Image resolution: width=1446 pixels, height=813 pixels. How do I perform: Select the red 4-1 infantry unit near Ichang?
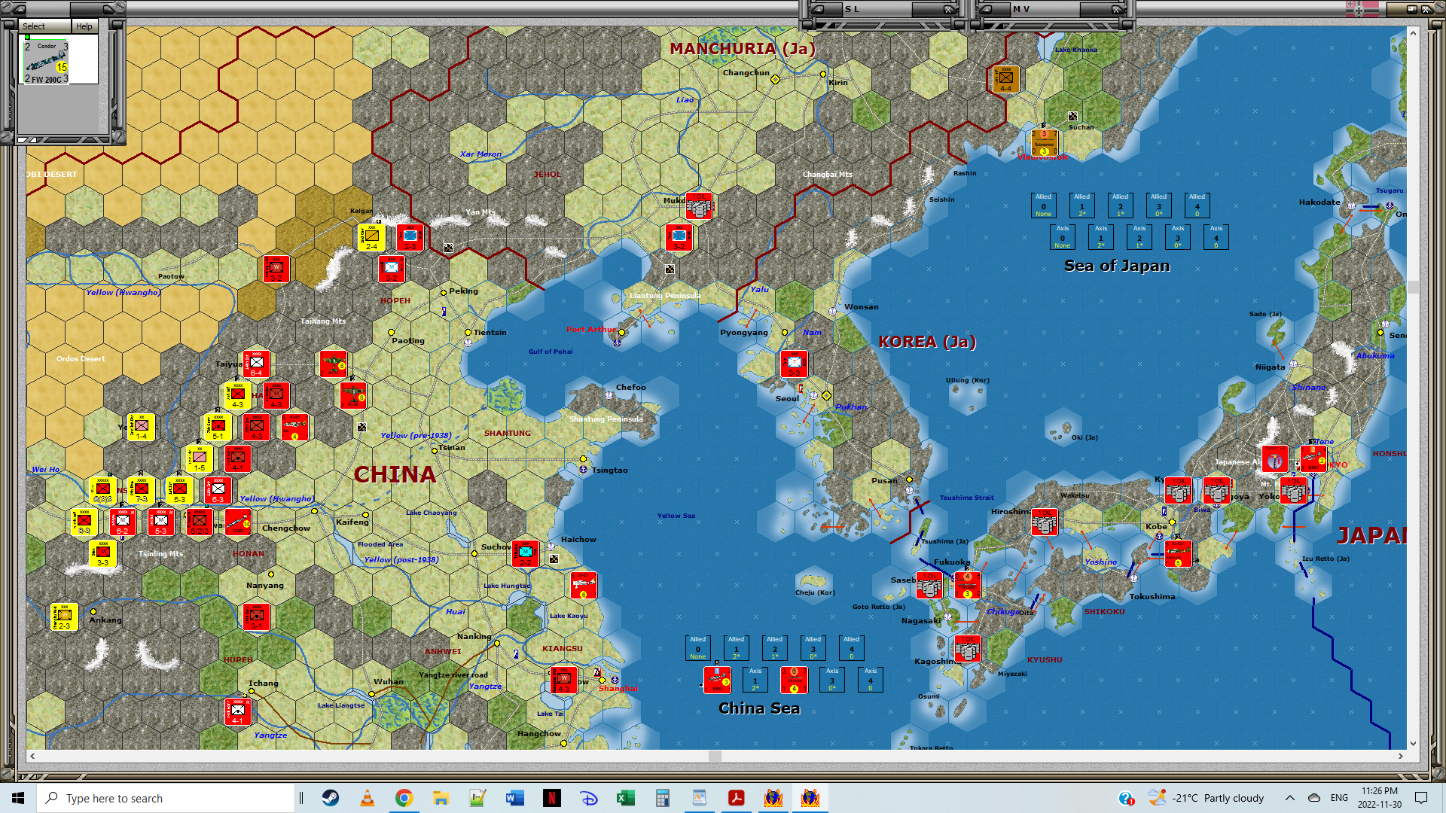[238, 711]
